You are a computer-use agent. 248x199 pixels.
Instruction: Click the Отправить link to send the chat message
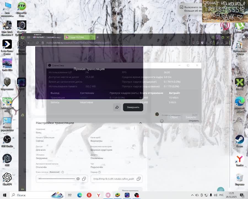tap(194, 121)
